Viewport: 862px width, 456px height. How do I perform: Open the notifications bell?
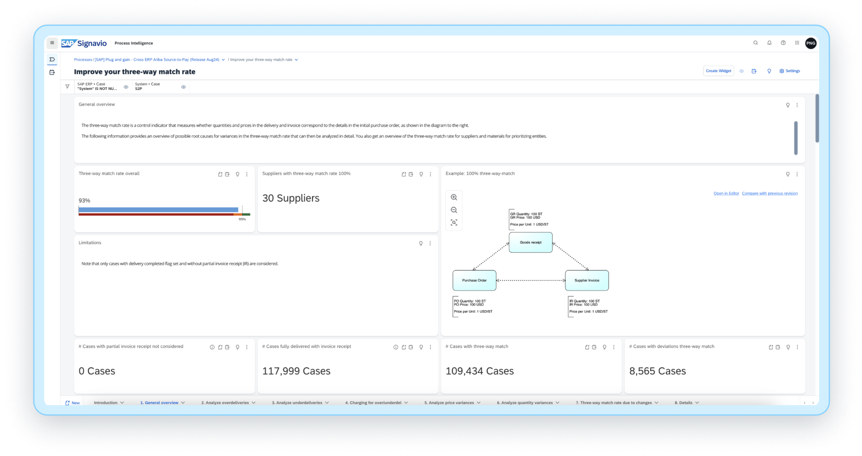click(769, 43)
